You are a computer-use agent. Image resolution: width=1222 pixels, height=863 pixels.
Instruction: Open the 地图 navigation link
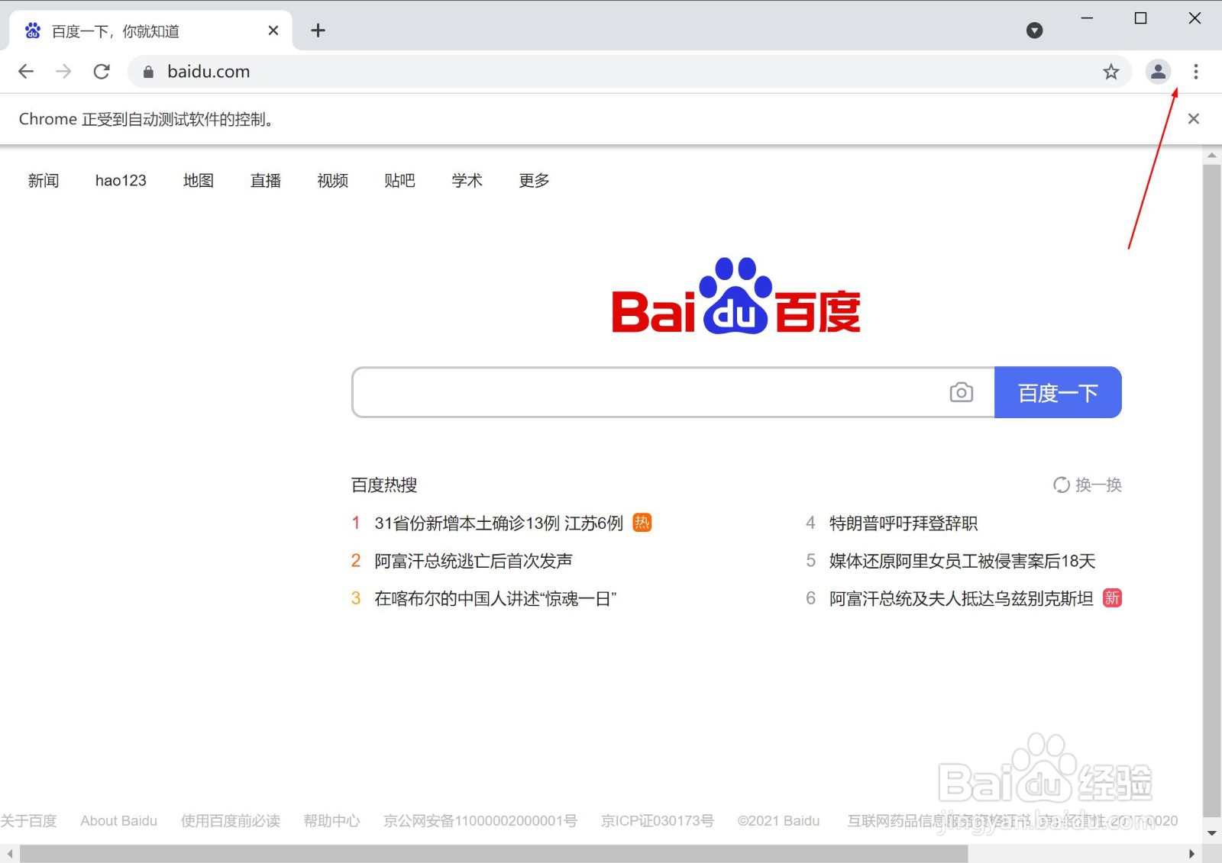(199, 181)
